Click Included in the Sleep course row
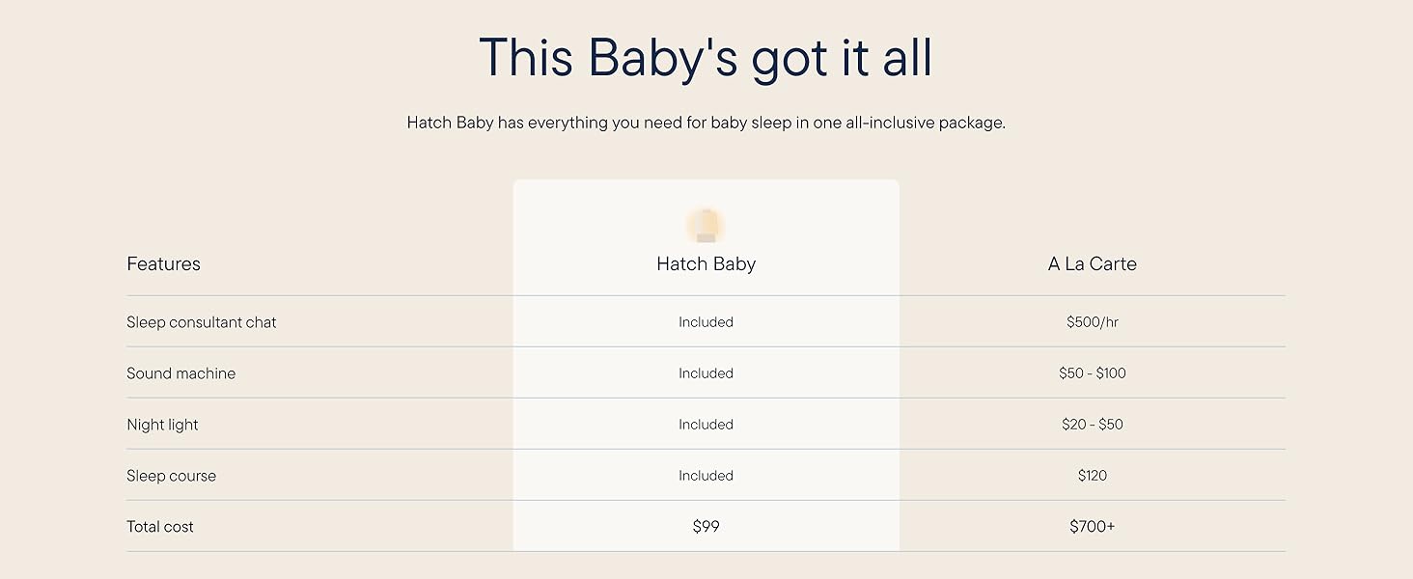The width and height of the screenshot is (1413, 579). pos(706,476)
